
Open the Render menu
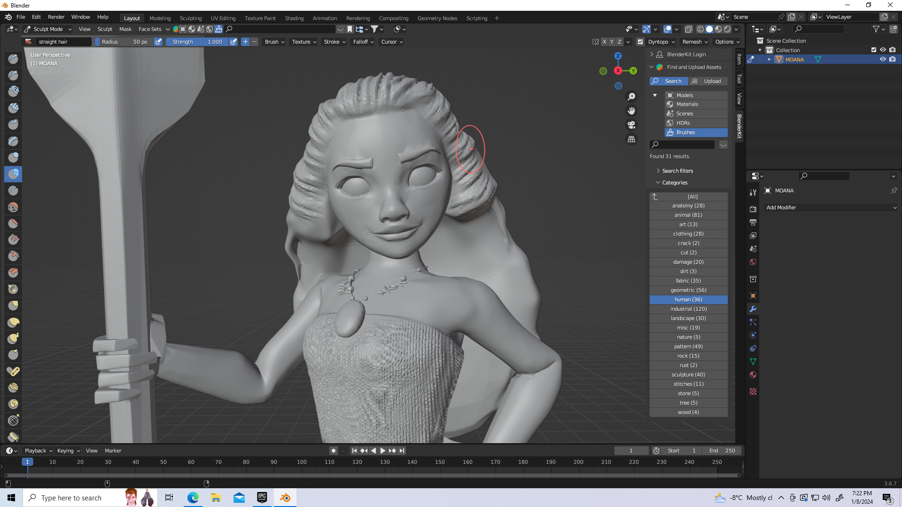tap(56, 17)
